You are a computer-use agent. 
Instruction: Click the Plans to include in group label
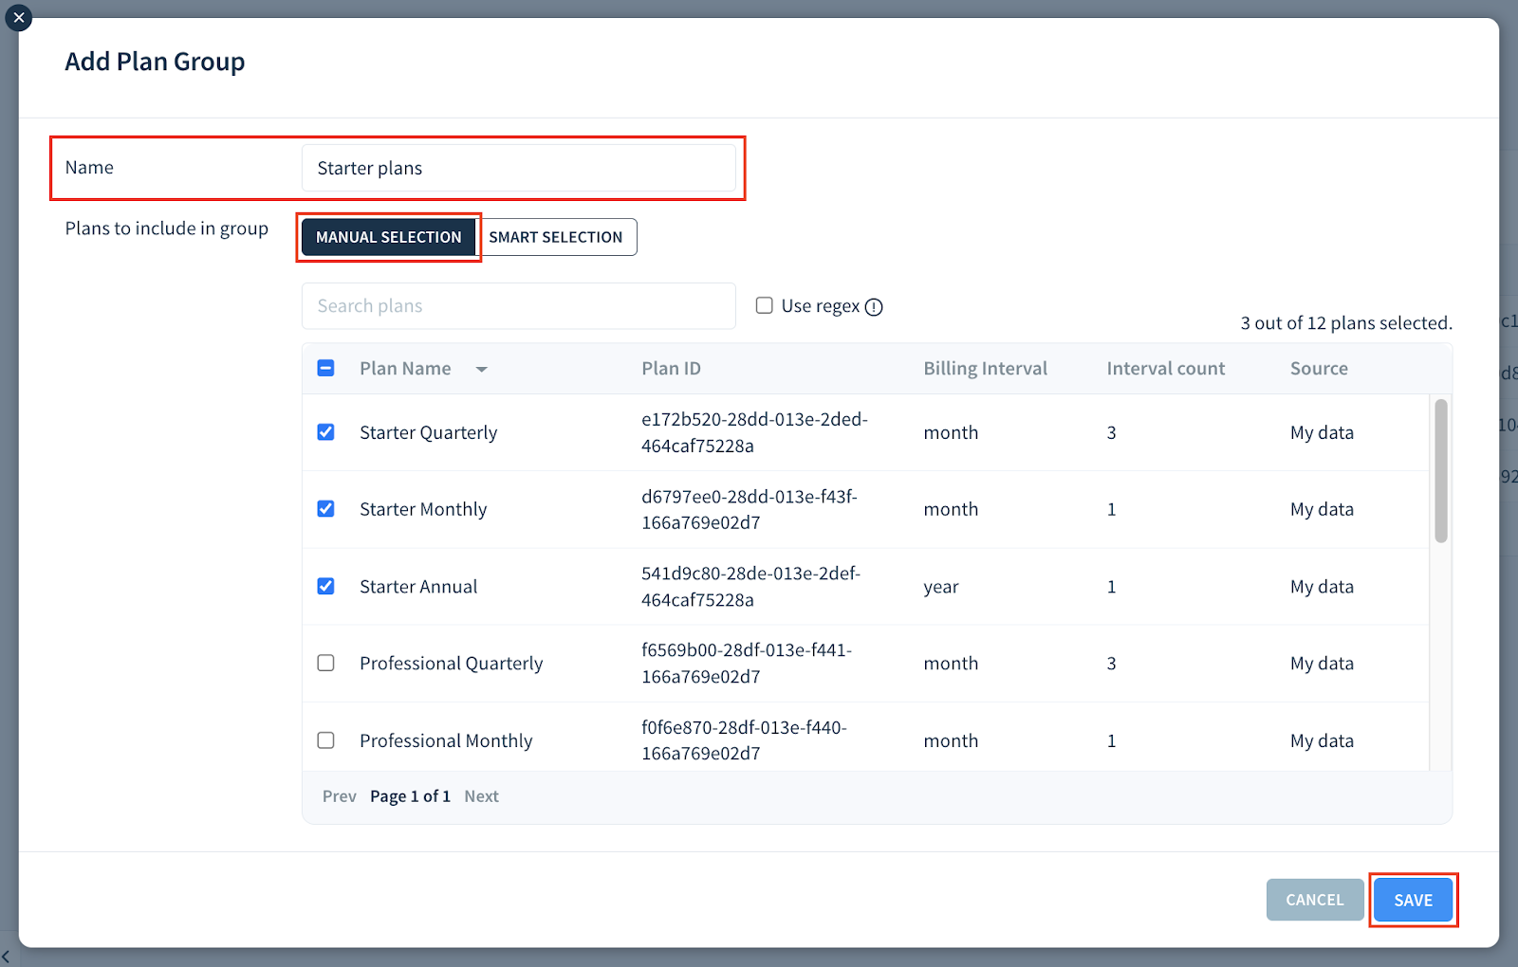(x=167, y=228)
